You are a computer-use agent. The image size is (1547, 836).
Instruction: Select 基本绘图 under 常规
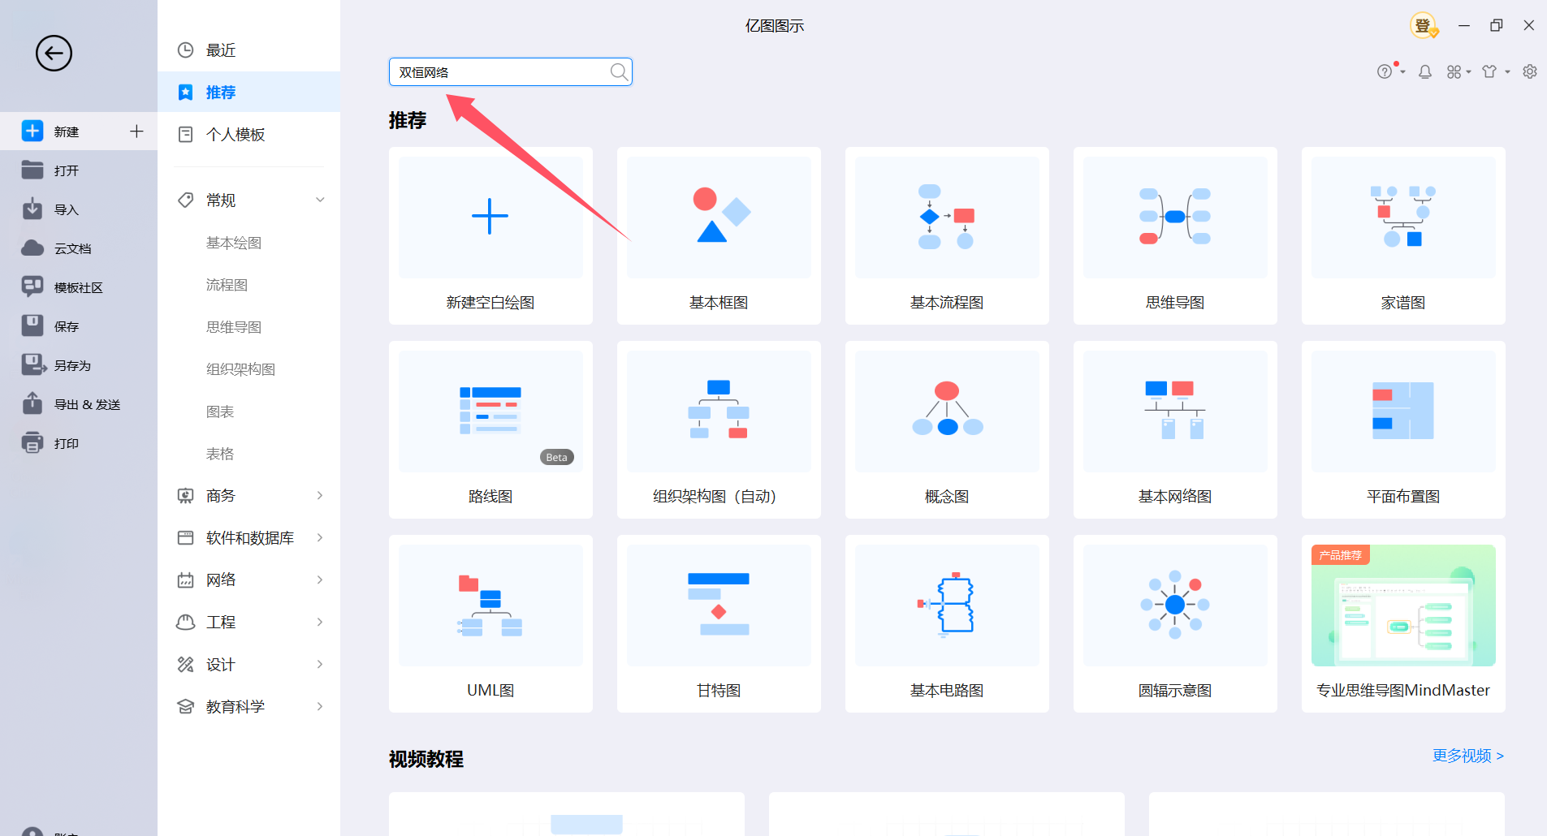[234, 243]
